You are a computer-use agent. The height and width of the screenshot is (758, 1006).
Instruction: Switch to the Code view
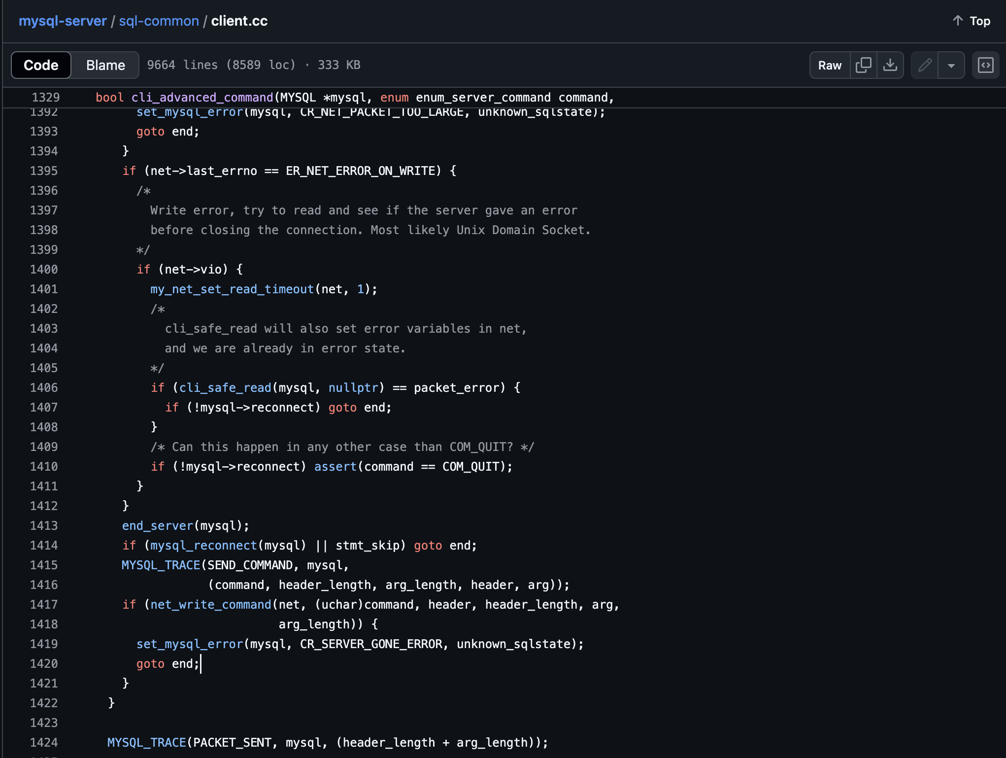click(41, 65)
